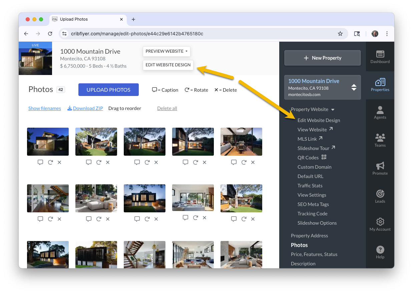Image resolution: width=413 pixels, height=293 pixels.
Task: Open a new browser tab
Action: 133,19
